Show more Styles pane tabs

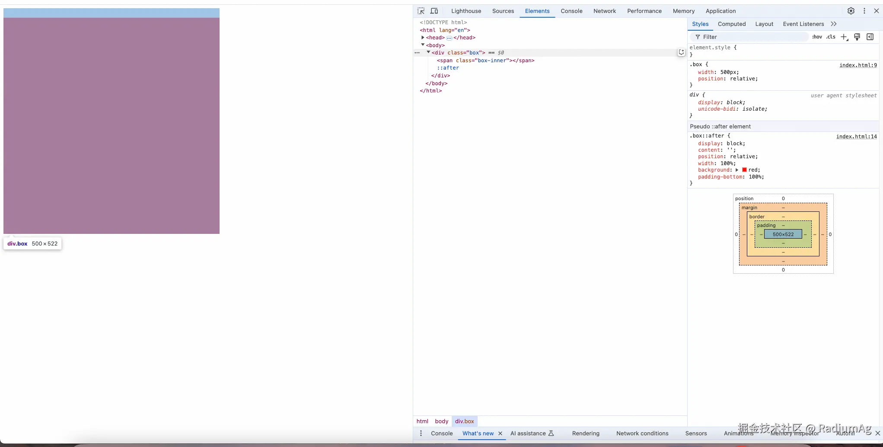click(834, 24)
